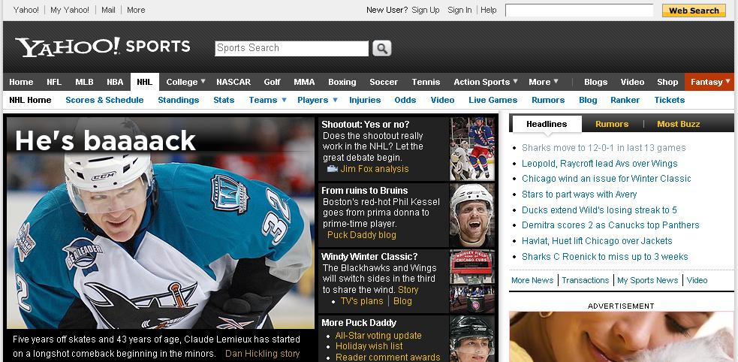Click the Phil Kessel photo thumbnail
This screenshot has width=738, height=362.
pyautogui.click(x=472, y=215)
